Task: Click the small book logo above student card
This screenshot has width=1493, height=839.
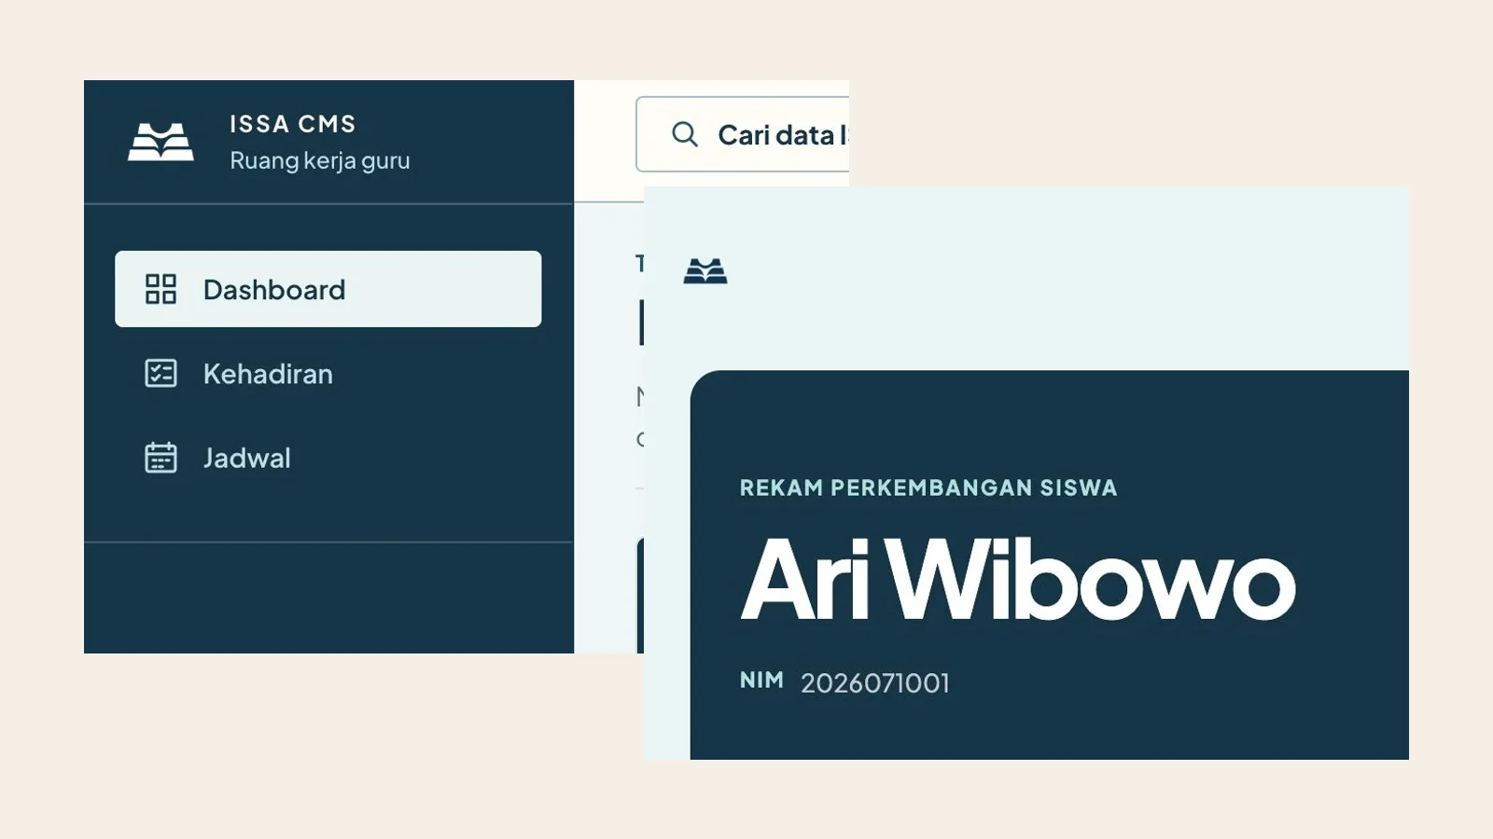Action: (x=705, y=270)
